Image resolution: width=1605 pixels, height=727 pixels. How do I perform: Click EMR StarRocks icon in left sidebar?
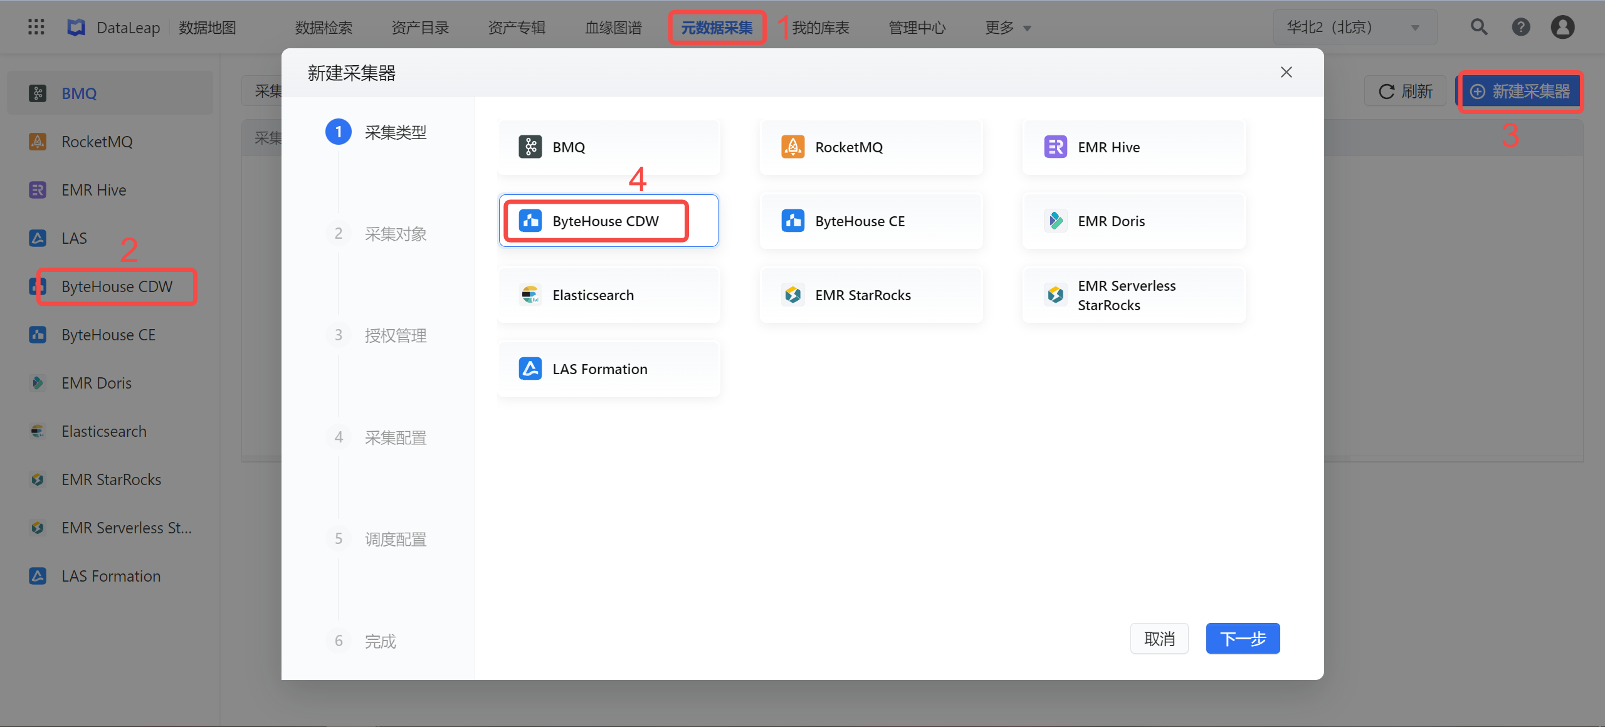tap(38, 479)
